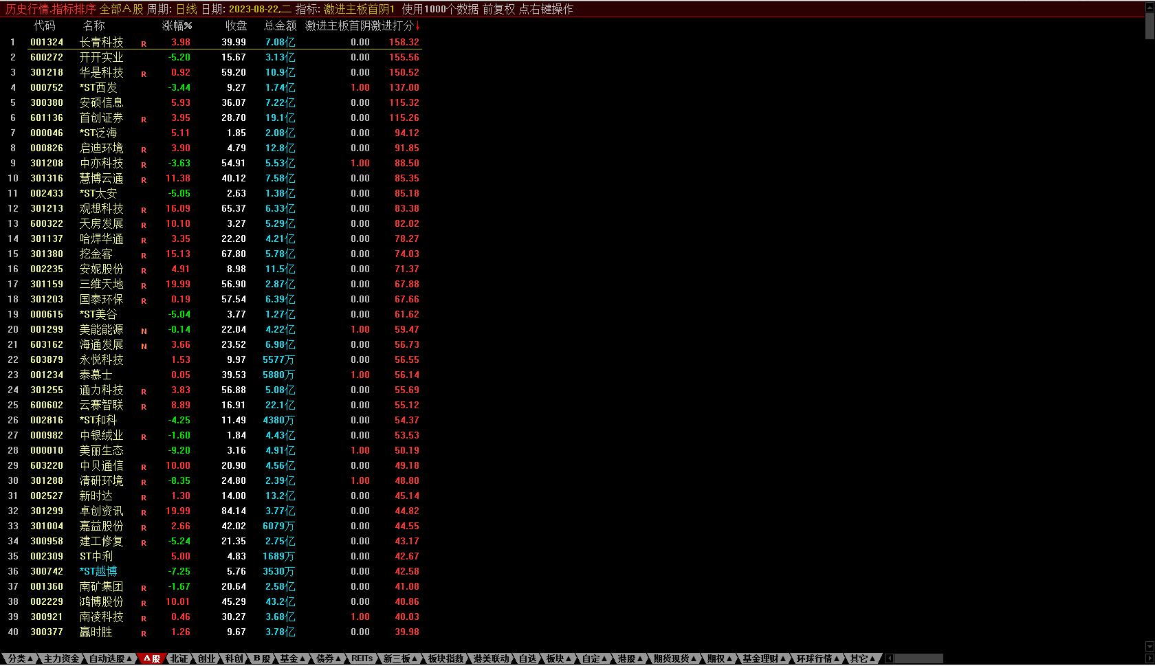The width and height of the screenshot is (1155, 666).
Task: Expand the 其它 tab menu
Action: coord(863,658)
